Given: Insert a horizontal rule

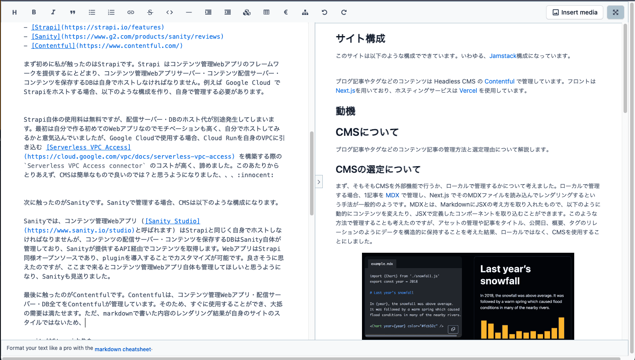Looking at the screenshot, I should (x=188, y=12).
